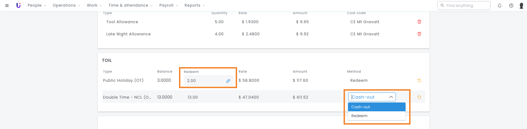Viewport: 527px width, 129px height.
Task: Click the Find anything search box
Action: (464, 6)
